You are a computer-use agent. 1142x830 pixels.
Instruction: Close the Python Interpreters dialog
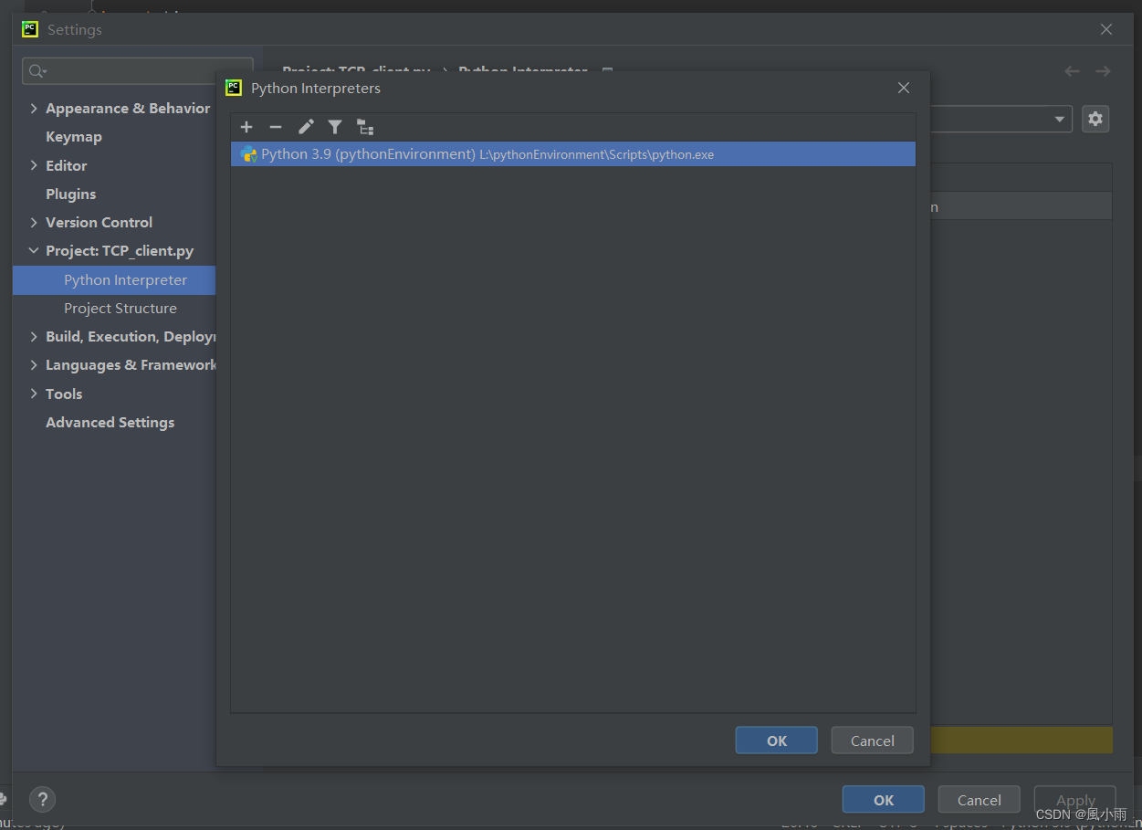pos(904,88)
